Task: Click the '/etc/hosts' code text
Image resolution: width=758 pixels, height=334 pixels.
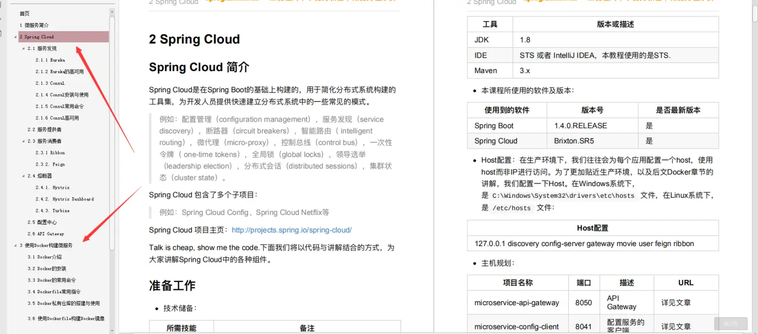Action: coord(511,208)
